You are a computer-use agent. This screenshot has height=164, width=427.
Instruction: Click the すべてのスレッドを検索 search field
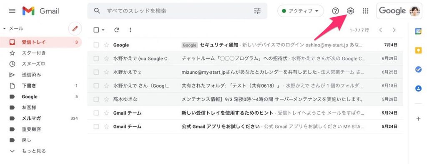click(x=177, y=11)
